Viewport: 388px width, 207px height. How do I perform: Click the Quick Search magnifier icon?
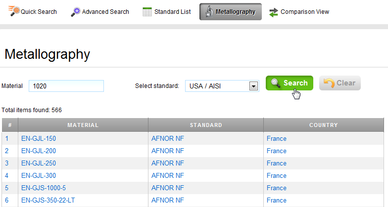(14, 11)
